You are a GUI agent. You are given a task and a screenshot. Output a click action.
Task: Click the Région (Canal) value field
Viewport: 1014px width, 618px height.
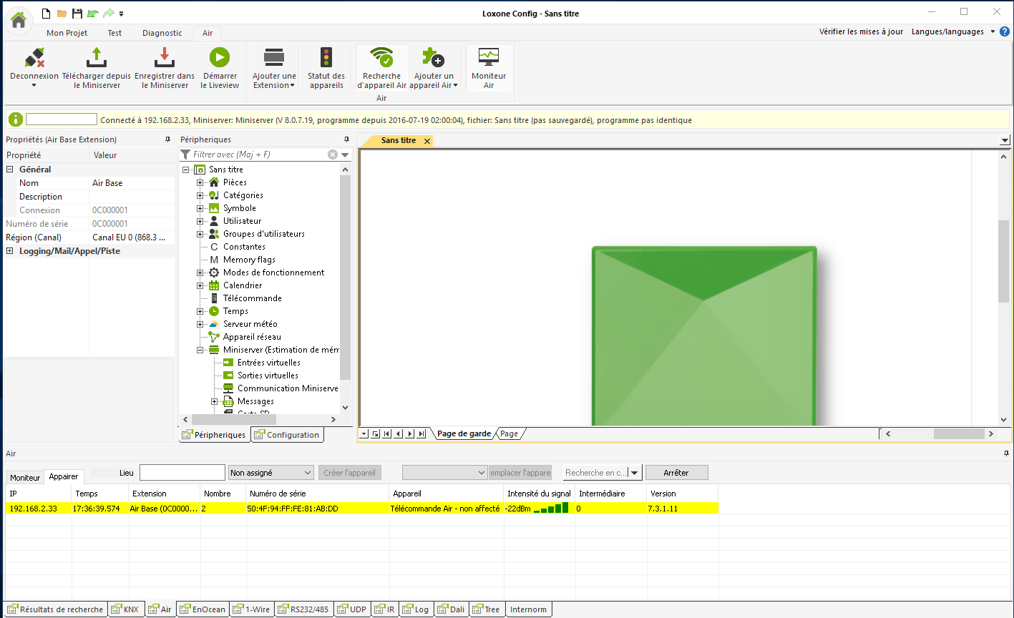[x=132, y=237]
